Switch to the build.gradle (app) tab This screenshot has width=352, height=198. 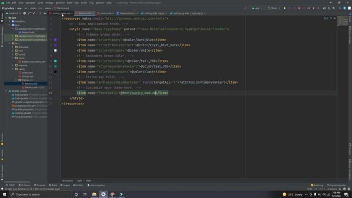coord(154,13)
